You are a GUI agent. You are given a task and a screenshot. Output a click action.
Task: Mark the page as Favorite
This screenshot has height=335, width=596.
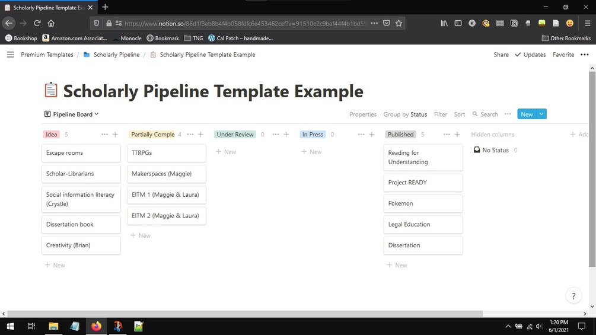coord(563,55)
